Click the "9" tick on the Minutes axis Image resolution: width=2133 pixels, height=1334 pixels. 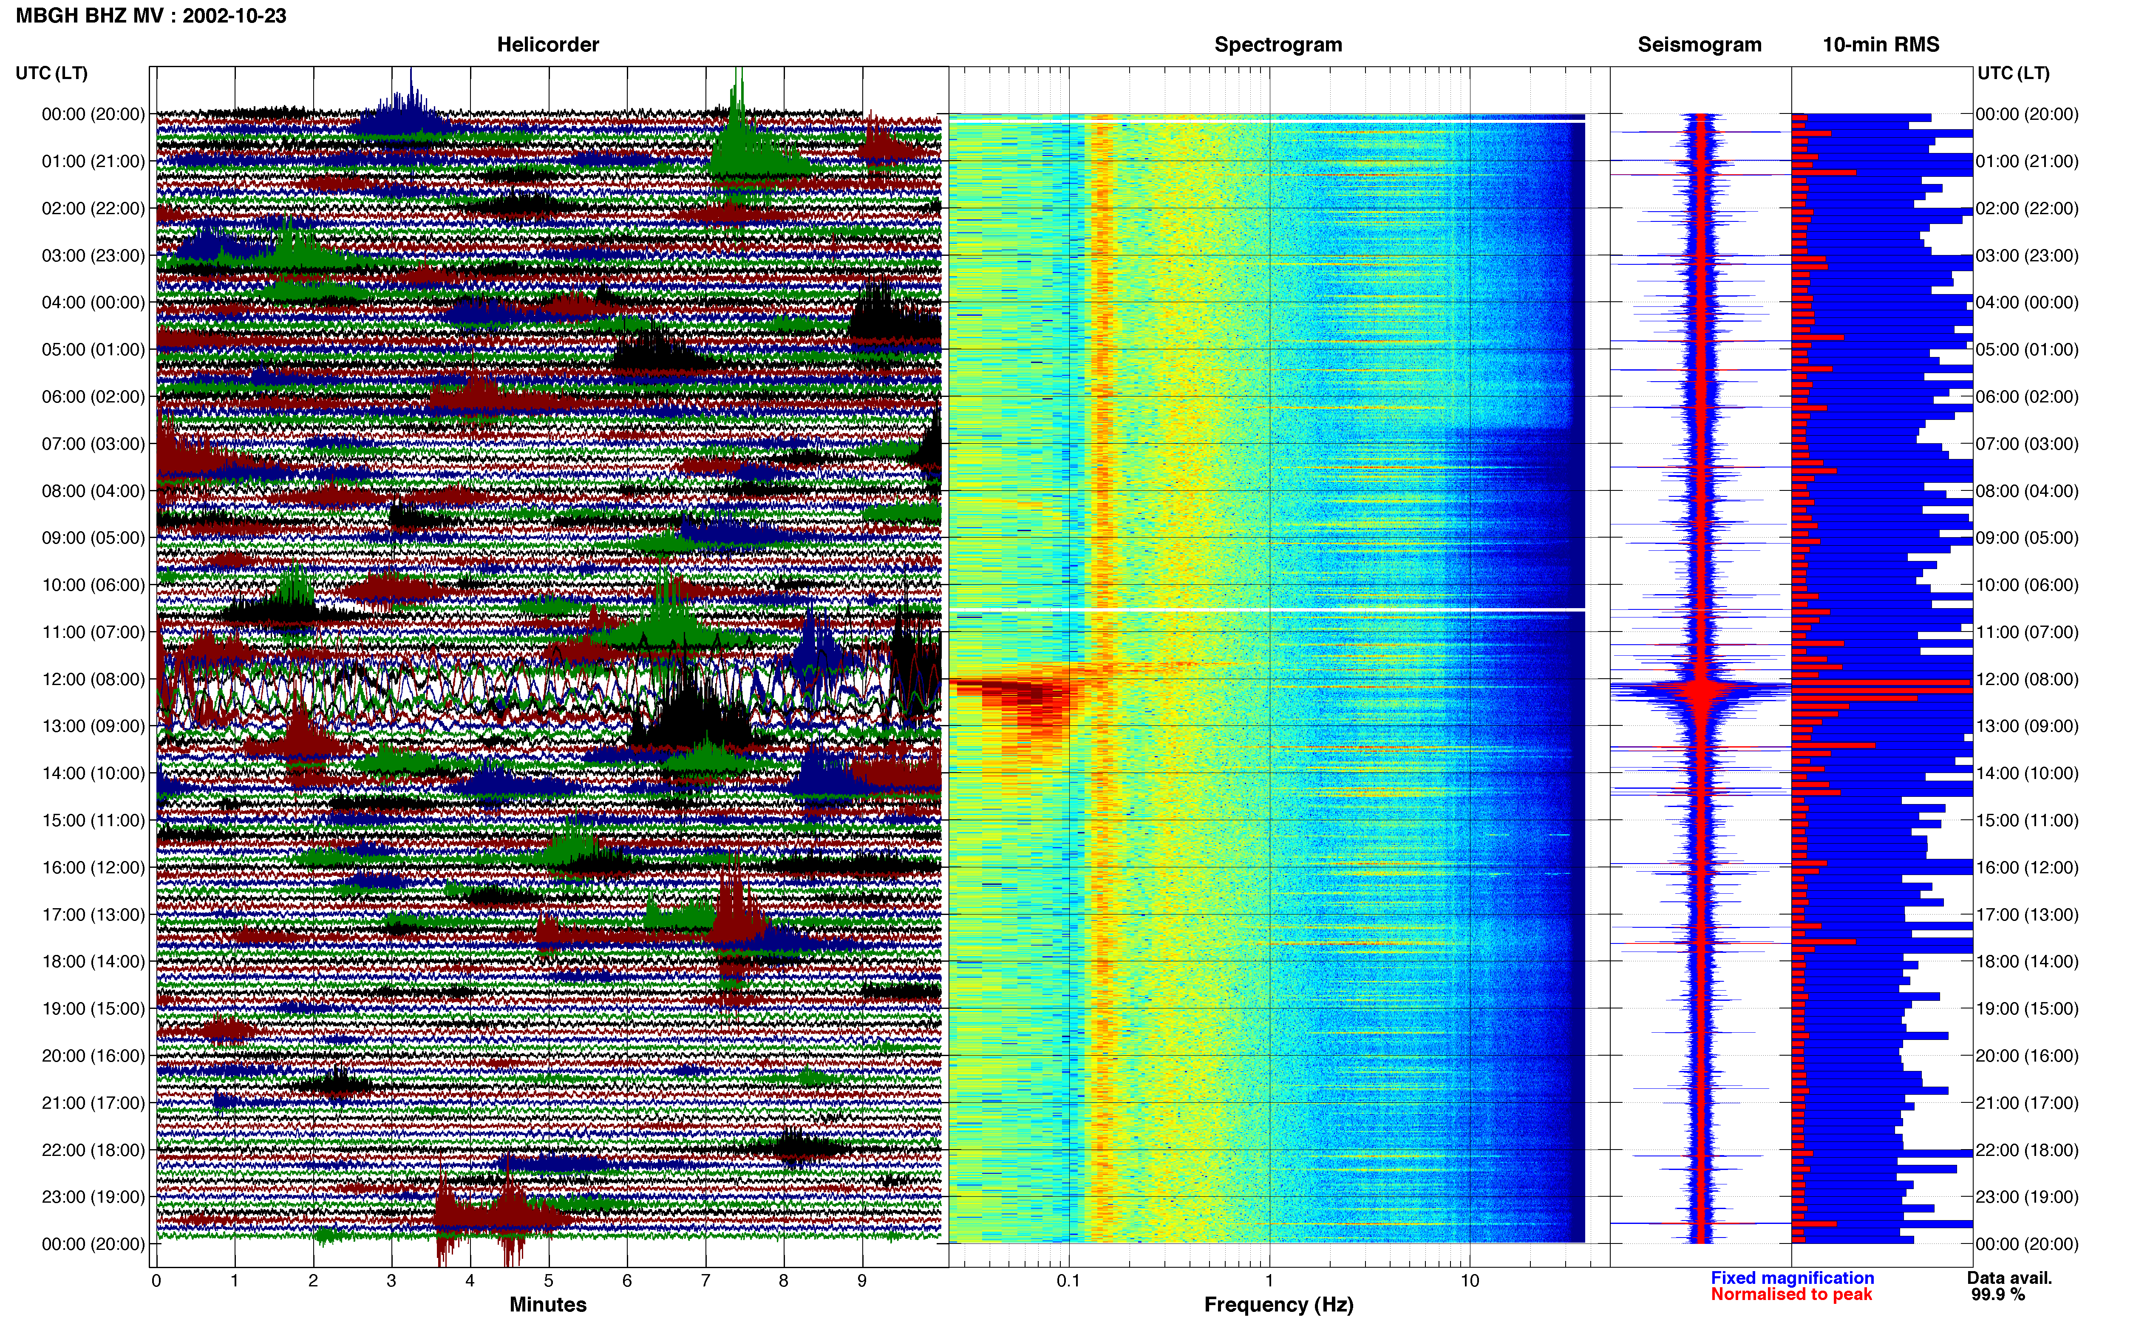tap(862, 1280)
